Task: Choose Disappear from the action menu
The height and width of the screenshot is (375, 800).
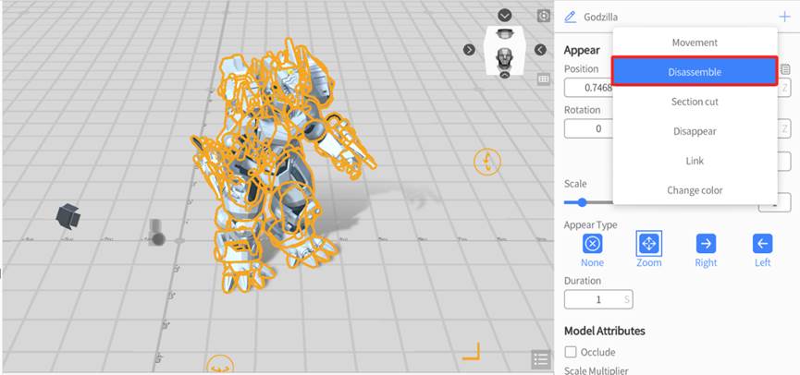Action: (695, 131)
